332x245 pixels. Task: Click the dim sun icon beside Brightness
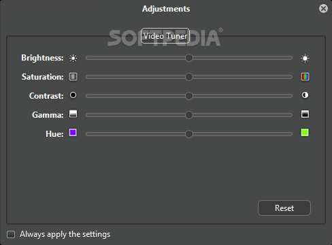point(73,58)
